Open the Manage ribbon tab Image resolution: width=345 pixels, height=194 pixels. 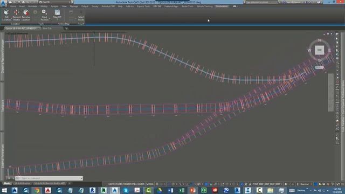click(74, 6)
